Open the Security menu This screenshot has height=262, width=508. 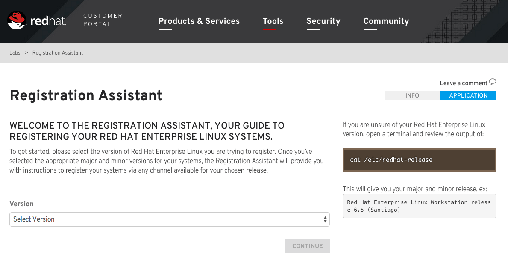323,21
